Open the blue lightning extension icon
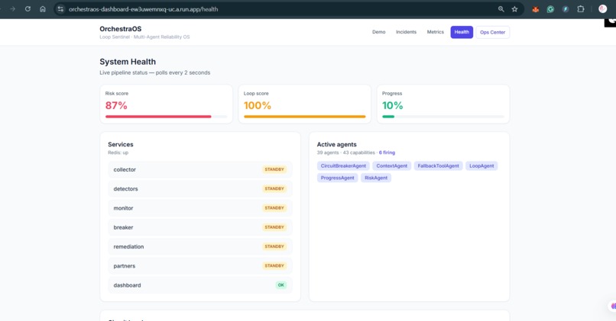The height and width of the screenshot is (321, 616). [x=566, y=9]
